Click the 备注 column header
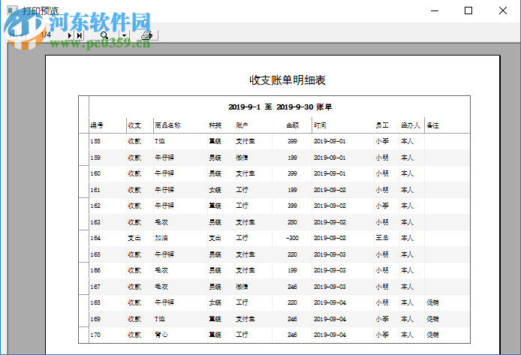This screenshot has width=521, height=355. pos(432,125)
